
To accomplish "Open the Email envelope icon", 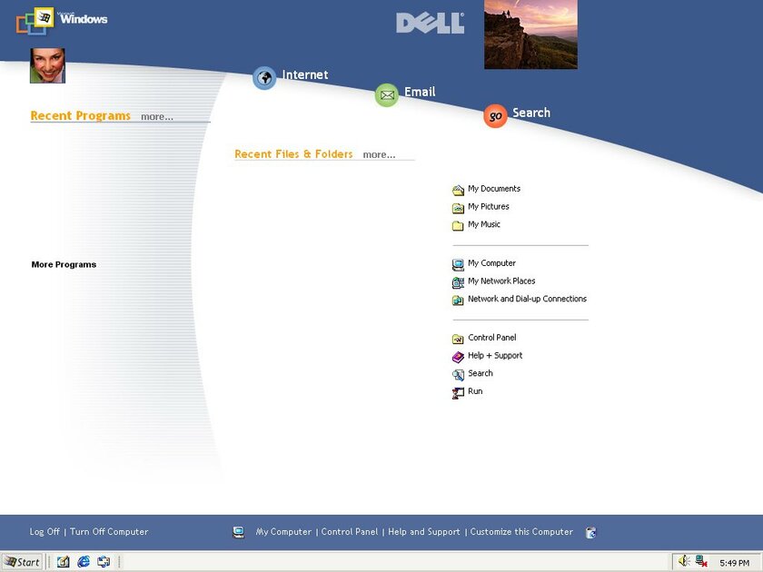I will coord(387,94).
